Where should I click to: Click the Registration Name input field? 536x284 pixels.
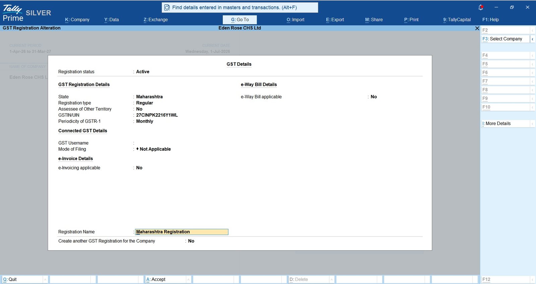coord(182,232)
